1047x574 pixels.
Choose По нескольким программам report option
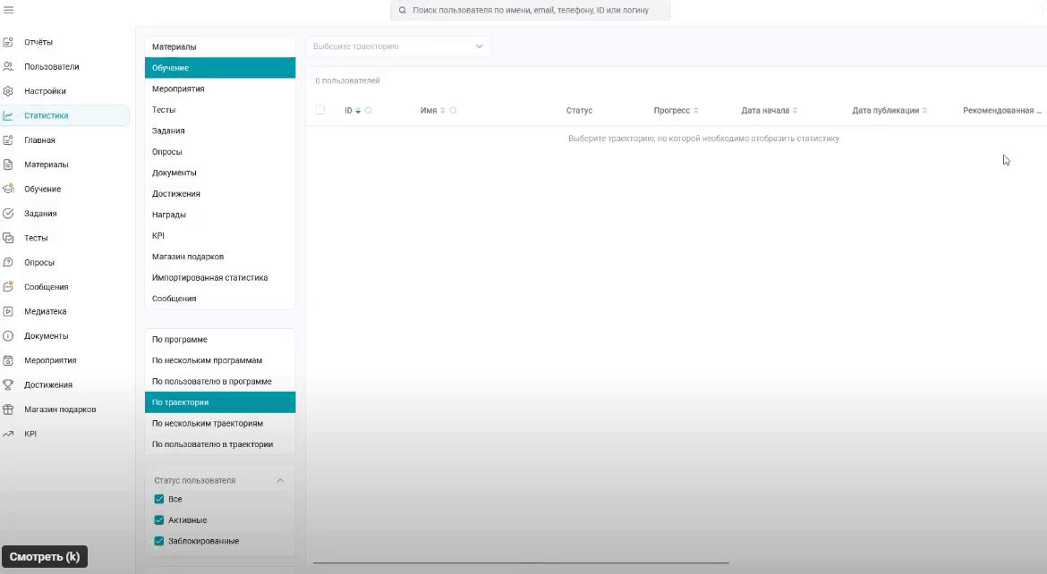(x=219, y=360)
